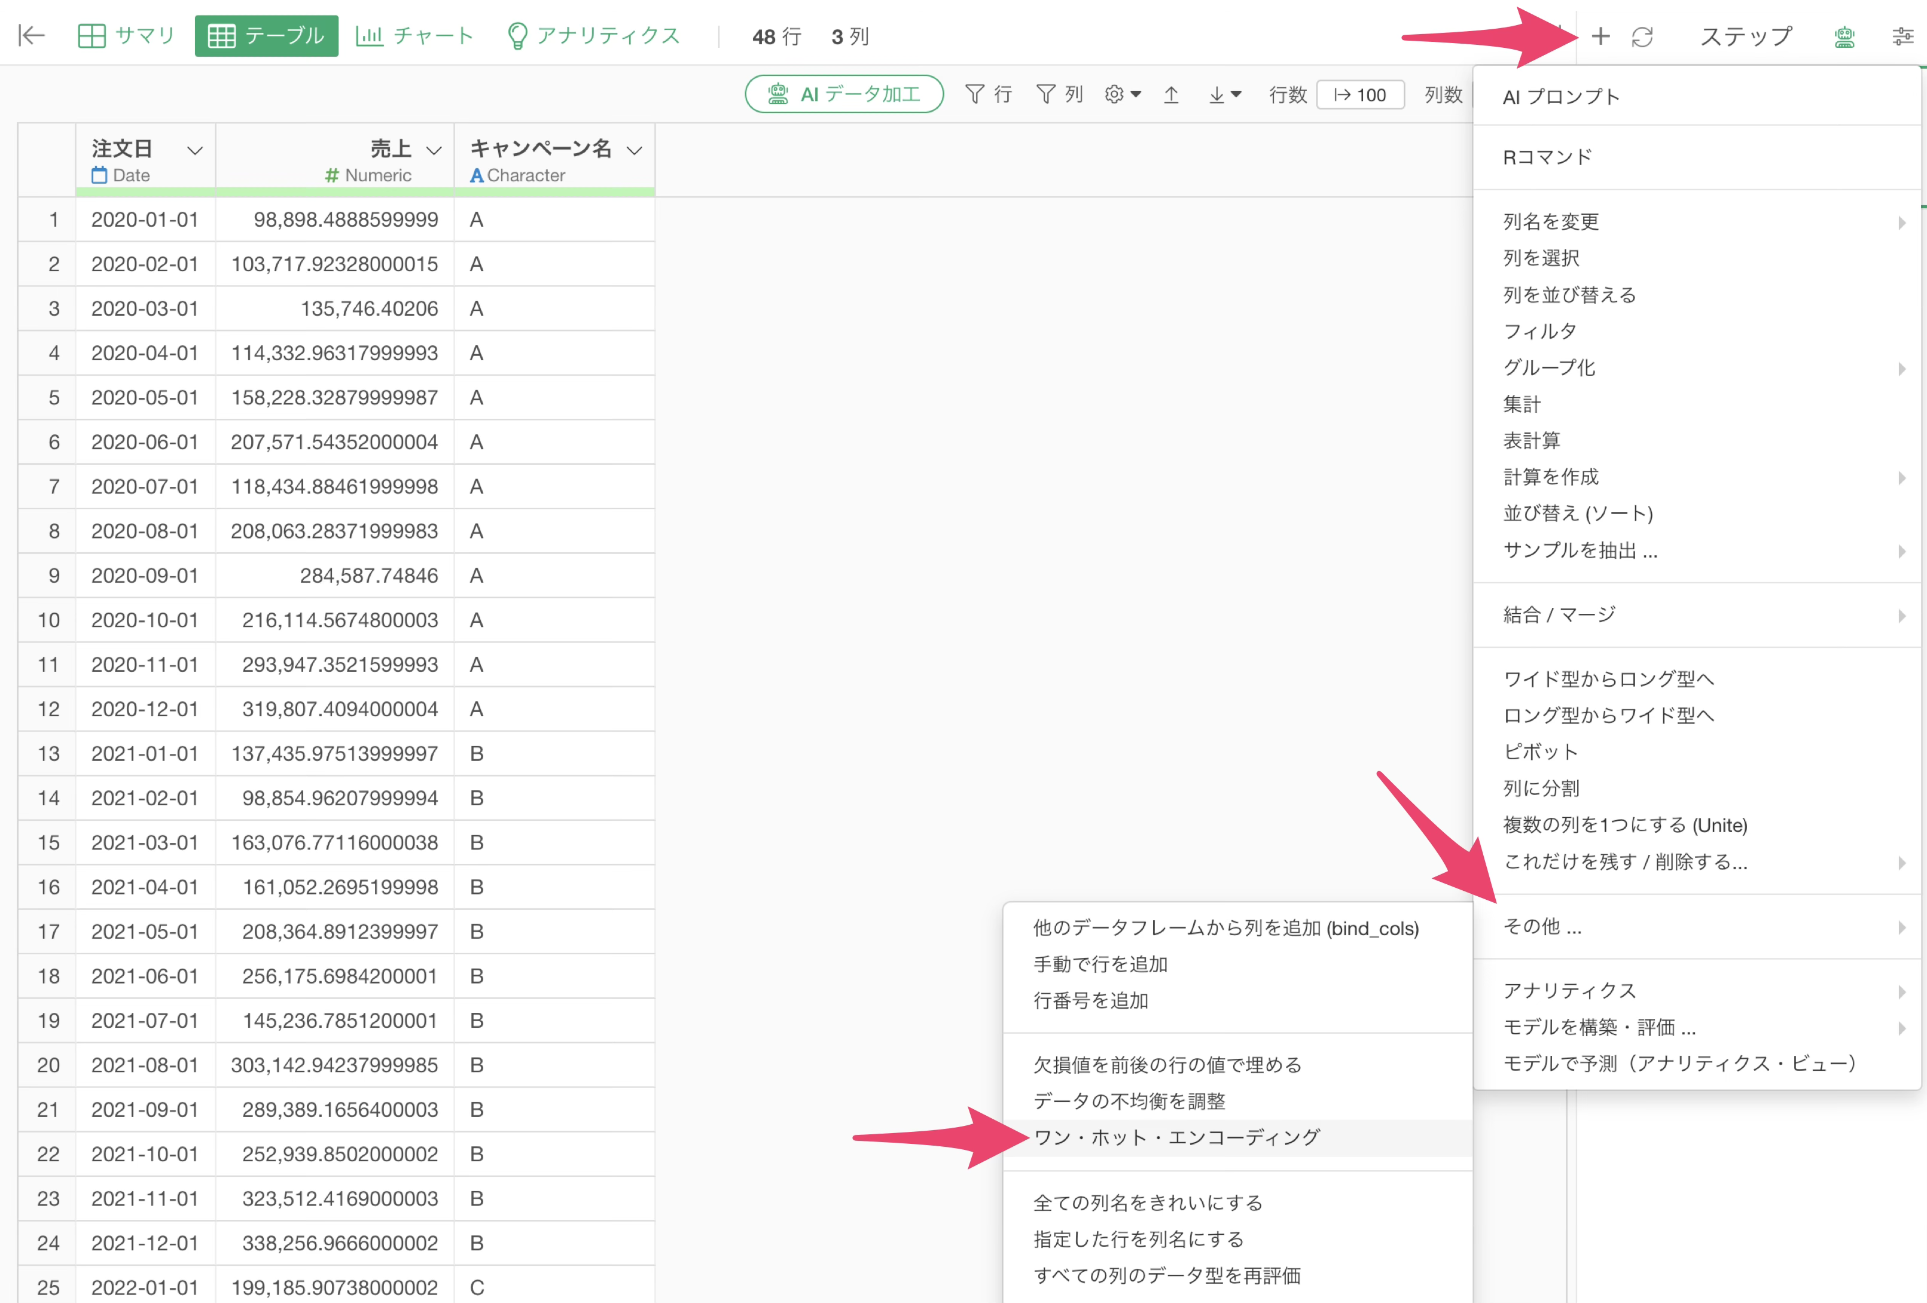Image resolution: width=1927 pixels, height=1303 pixels.
Task: Click the plus icon to add step
Action: coord(1600,36)
